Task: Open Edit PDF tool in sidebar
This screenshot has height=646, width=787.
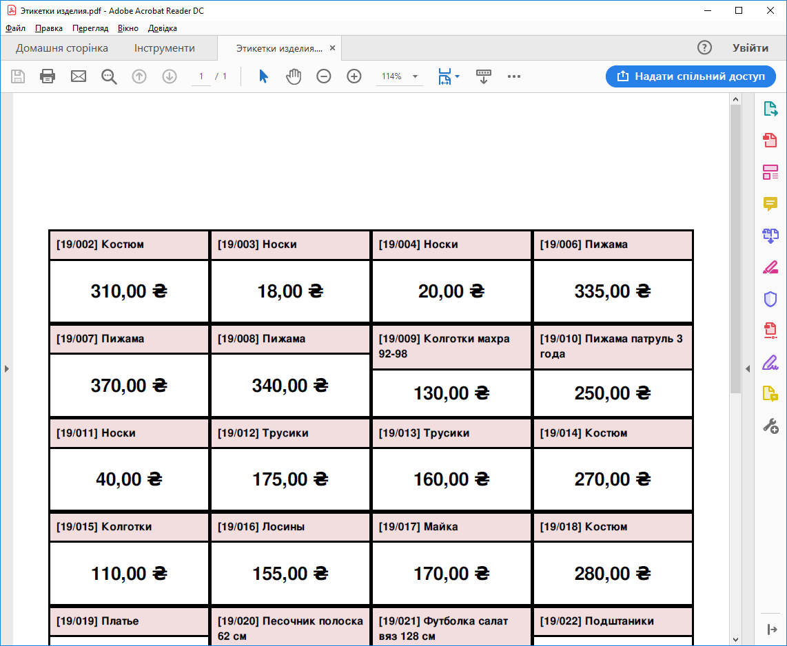Action: tap(770, 172)
